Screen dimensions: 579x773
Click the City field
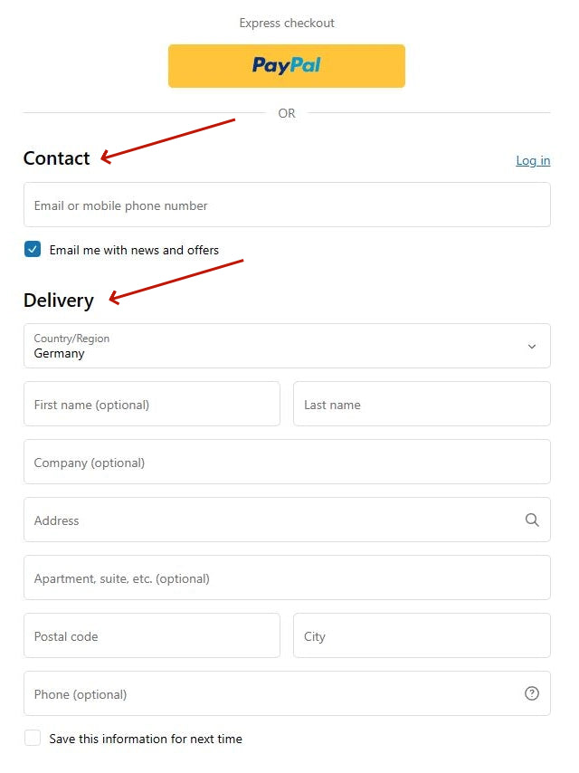coord(422,635)
